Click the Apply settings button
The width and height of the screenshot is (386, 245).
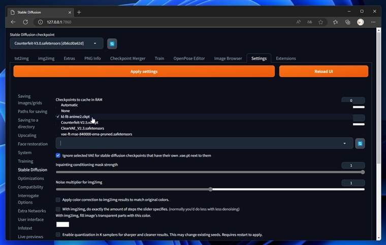(144, 72)
